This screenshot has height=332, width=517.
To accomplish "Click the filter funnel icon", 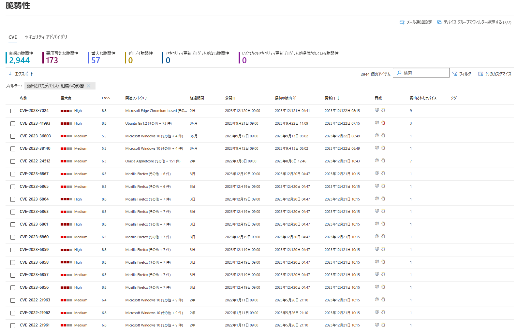I will (x=454, y=74).
